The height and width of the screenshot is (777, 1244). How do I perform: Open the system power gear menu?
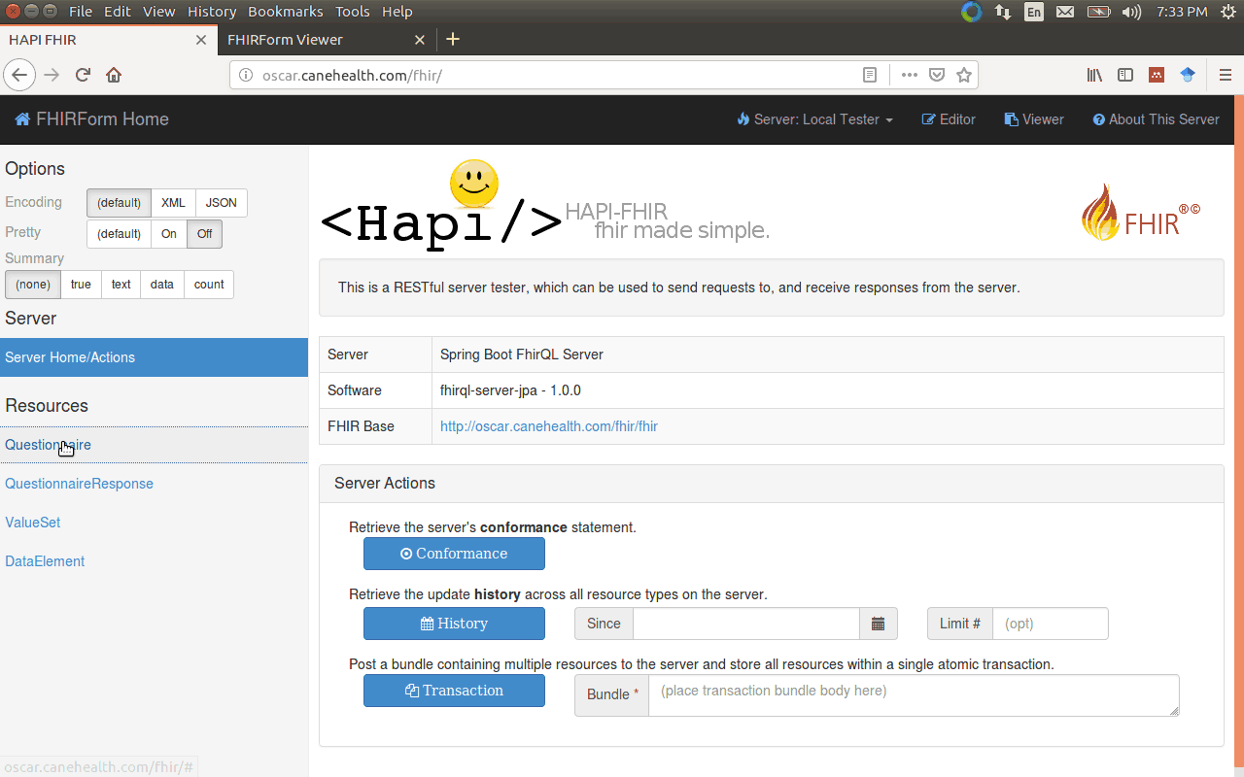pyautogui.click(x=1227, y=12)
